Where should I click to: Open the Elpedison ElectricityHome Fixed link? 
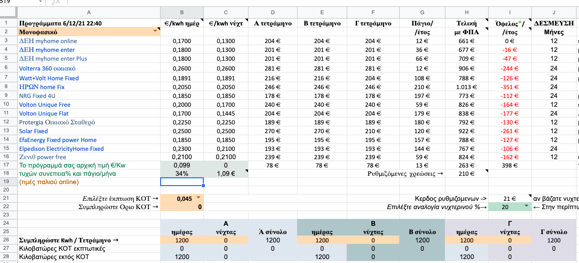coord(61,149)
